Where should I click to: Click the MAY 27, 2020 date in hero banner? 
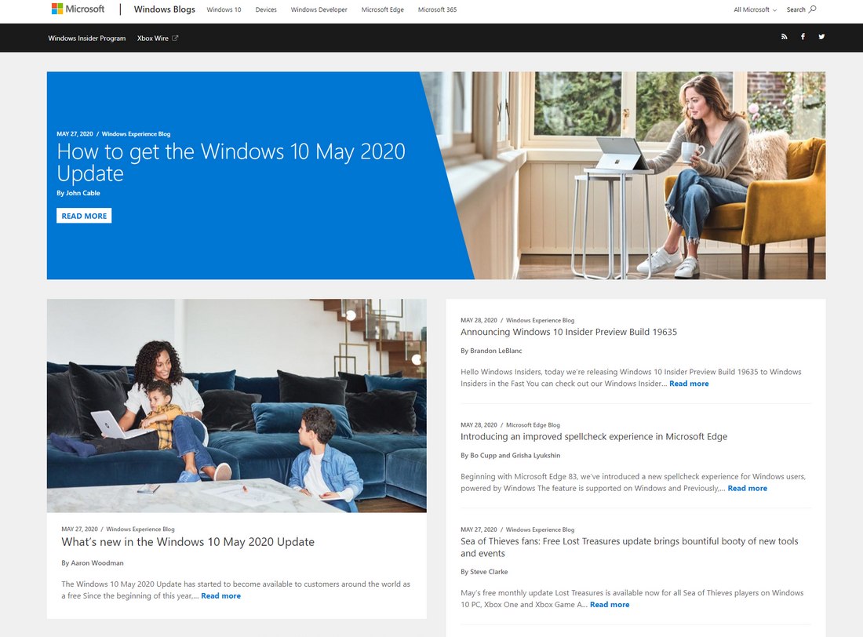(75, 134)
